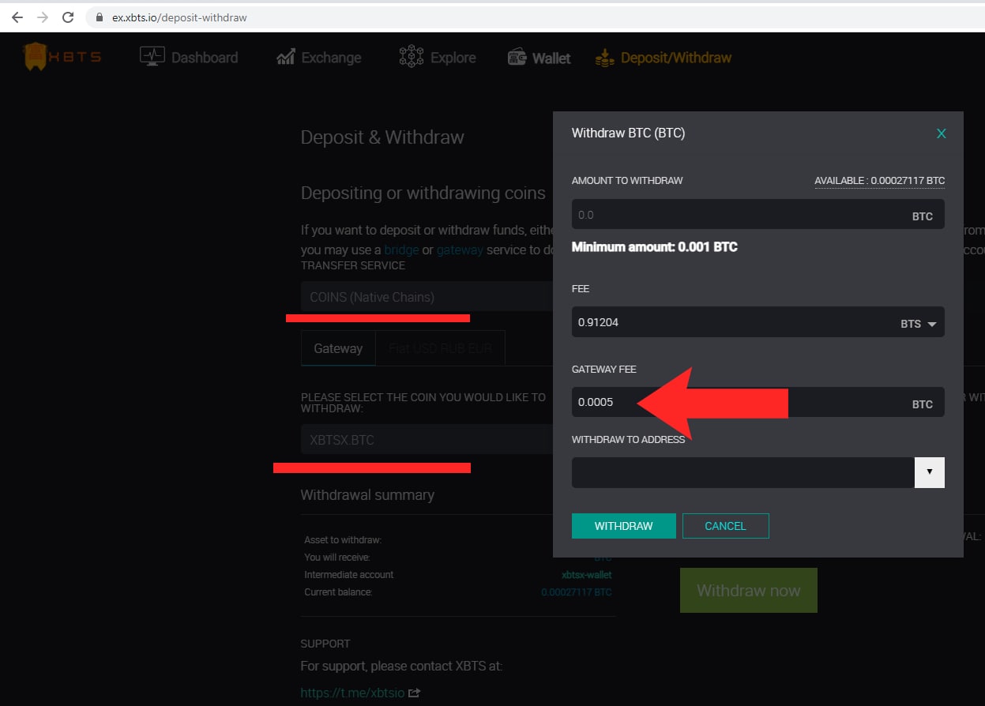This screenshot has height=706, width=985.
Task: Click the Withdraw now button
Action: tap(749, 590)
